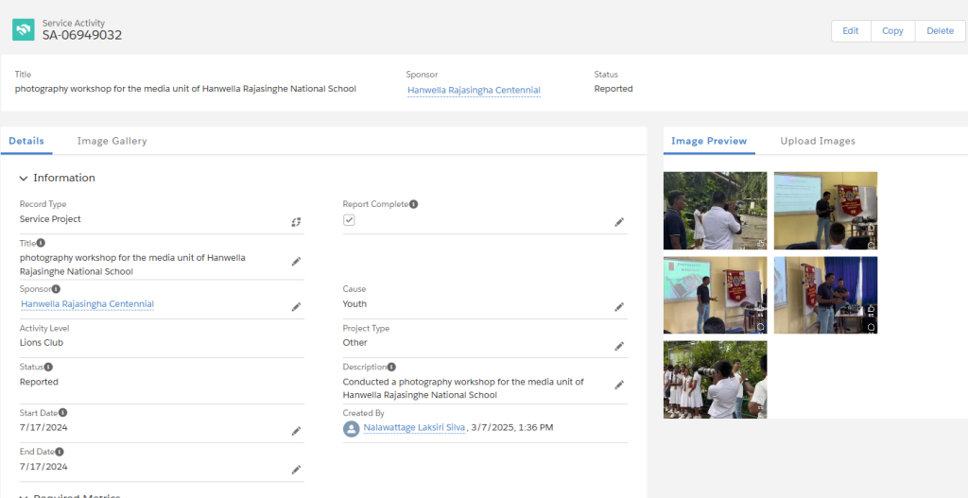Edit the Report Complete field pencil
Screen dimensions: 968x498
(x=619, y=222)
